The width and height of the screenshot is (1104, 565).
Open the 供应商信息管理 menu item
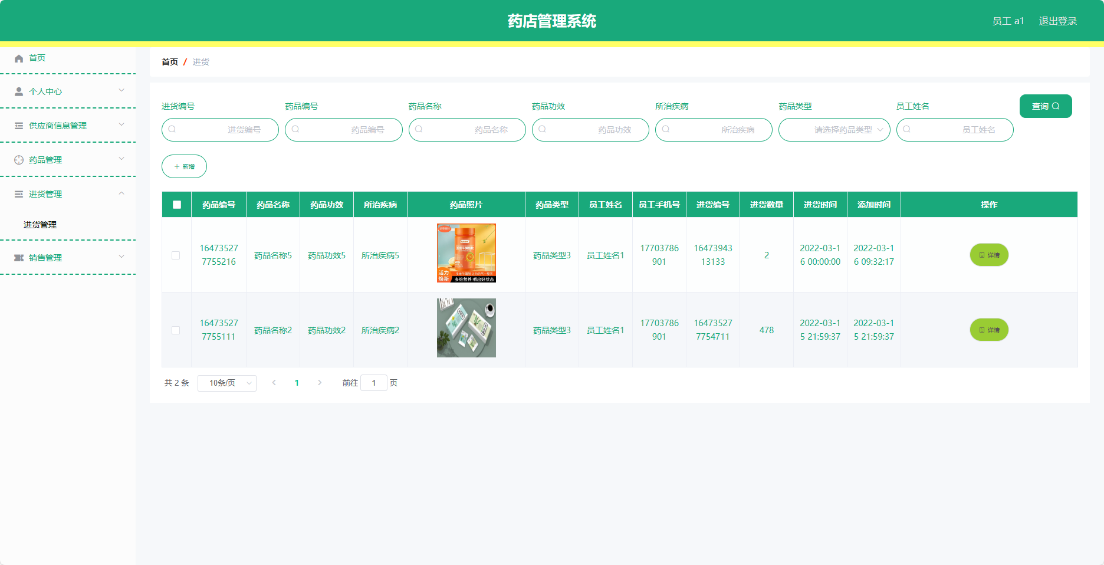(x=68, y=126)
